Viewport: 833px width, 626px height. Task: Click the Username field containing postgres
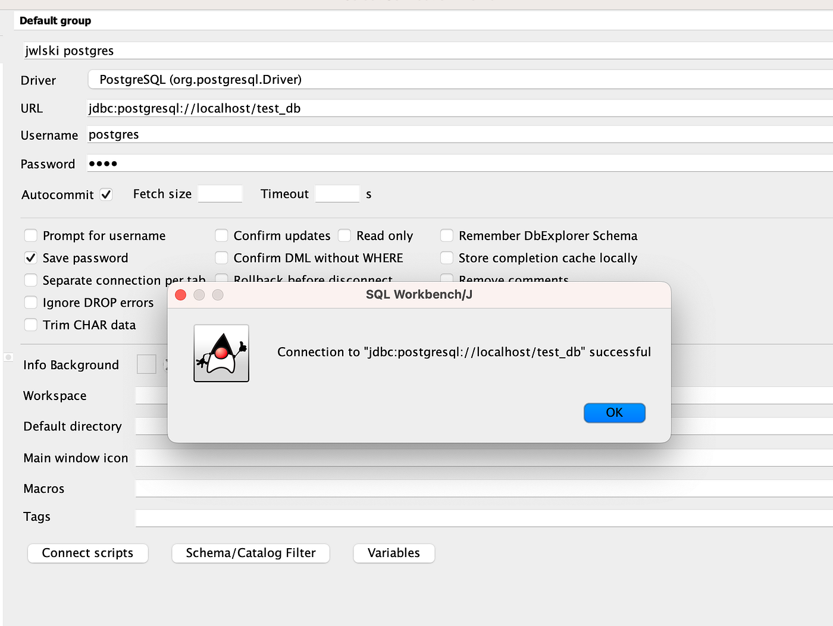point(460,134)
